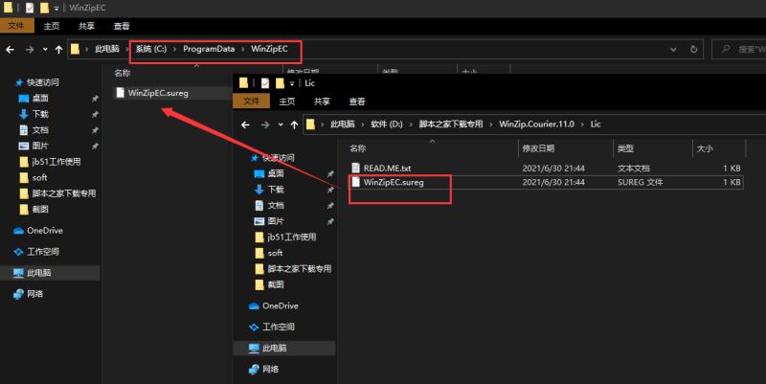This screenshot has height=384, width=766.
Task: Open 文件 tab in Lic window
Action: pos(252,102)
